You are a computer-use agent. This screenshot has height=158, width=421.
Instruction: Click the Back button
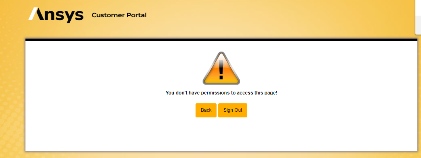click(x=206, y=110)
